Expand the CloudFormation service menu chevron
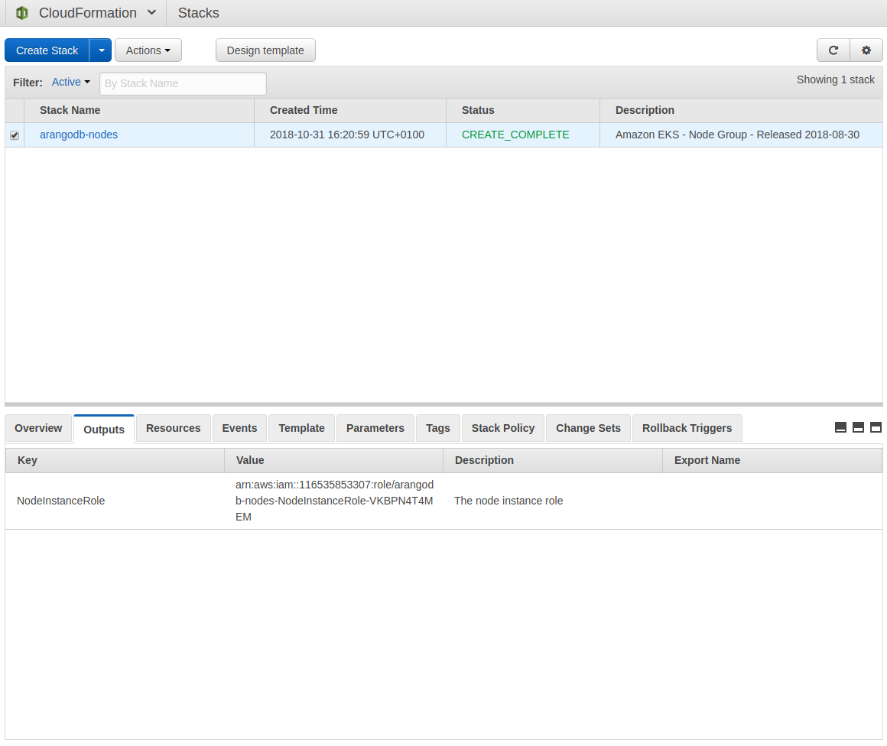The width and height of the screenshot is (887, 746). tap(151, 13)
